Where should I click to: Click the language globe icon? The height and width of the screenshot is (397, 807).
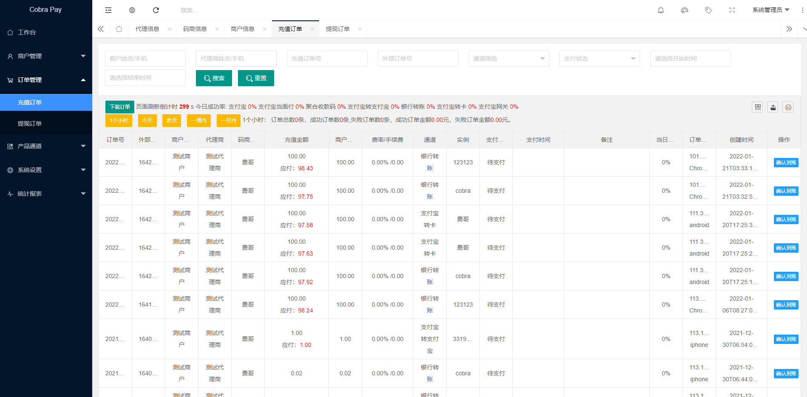pyautogui.click(x=132, y=10)
